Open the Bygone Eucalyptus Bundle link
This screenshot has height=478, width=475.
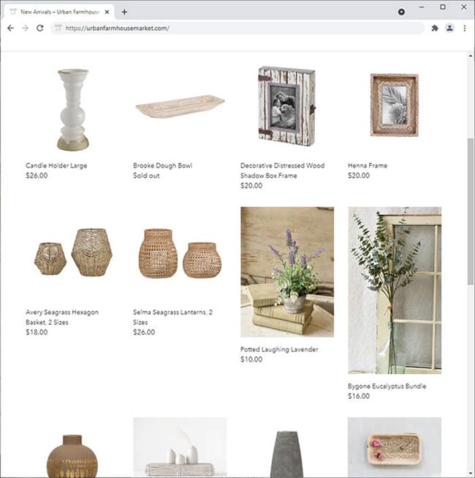(387, 386)
